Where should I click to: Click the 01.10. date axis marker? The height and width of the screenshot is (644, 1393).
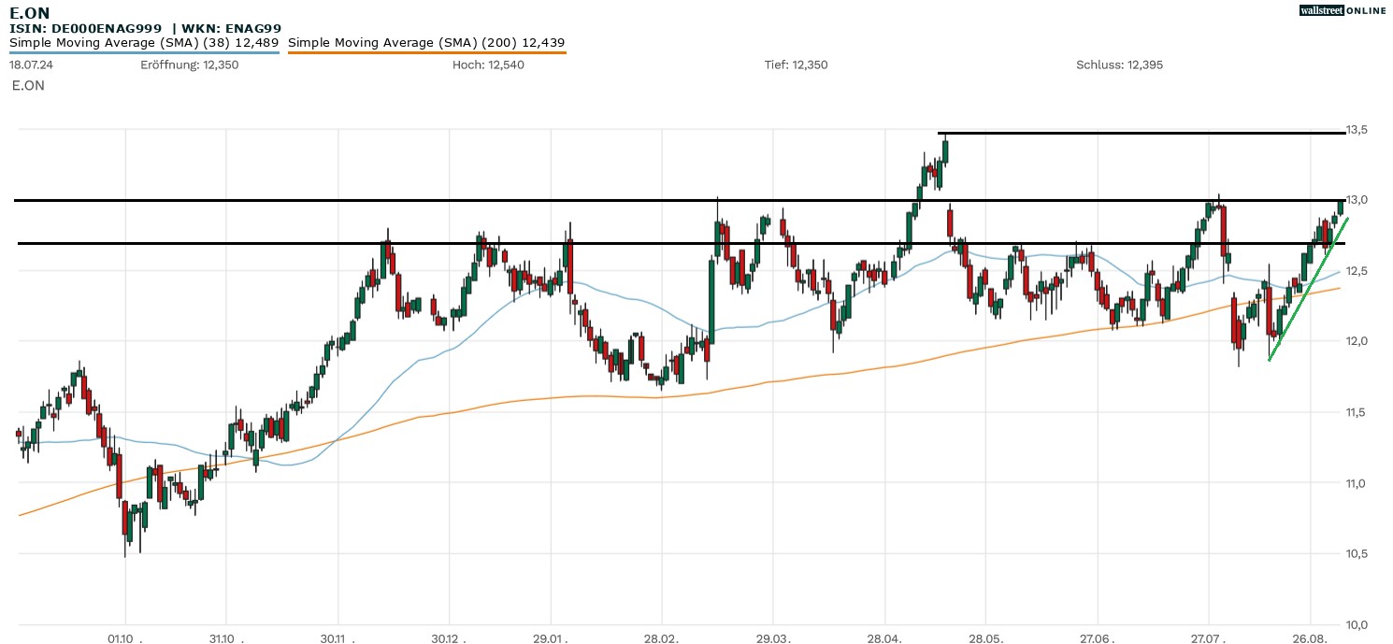pos(124,638)
